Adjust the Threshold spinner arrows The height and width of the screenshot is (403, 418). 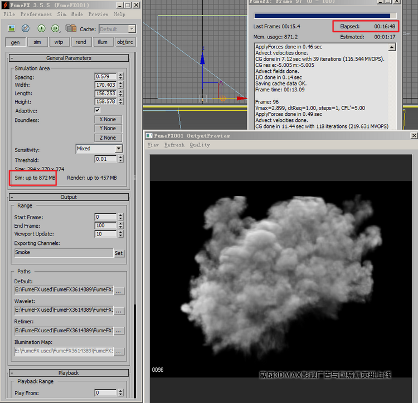click(121, 159)
